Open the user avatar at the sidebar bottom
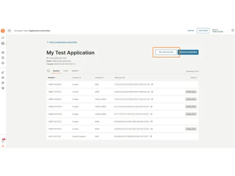Screen dimensions: 235x176 click(3, 146)
